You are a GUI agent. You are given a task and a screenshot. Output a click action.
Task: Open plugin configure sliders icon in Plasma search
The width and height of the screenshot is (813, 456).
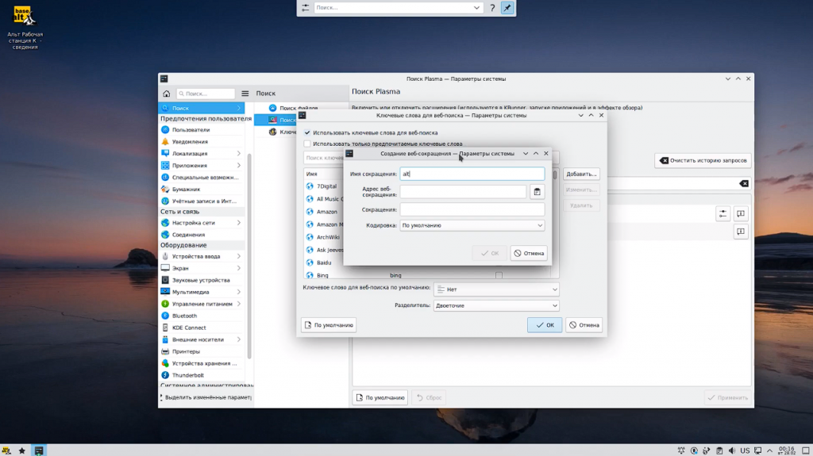coord(722,213)
